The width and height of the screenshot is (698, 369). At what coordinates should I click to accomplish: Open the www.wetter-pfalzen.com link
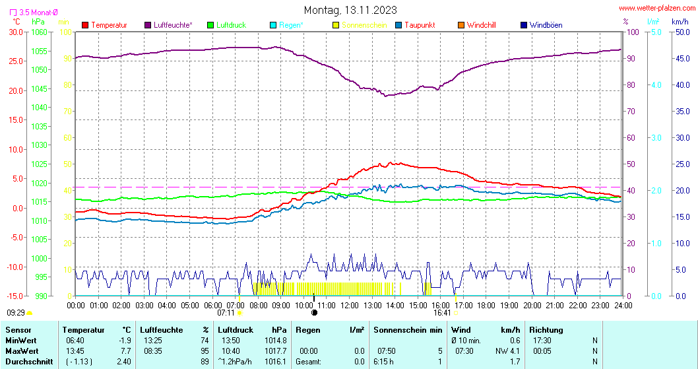point(657,8)
